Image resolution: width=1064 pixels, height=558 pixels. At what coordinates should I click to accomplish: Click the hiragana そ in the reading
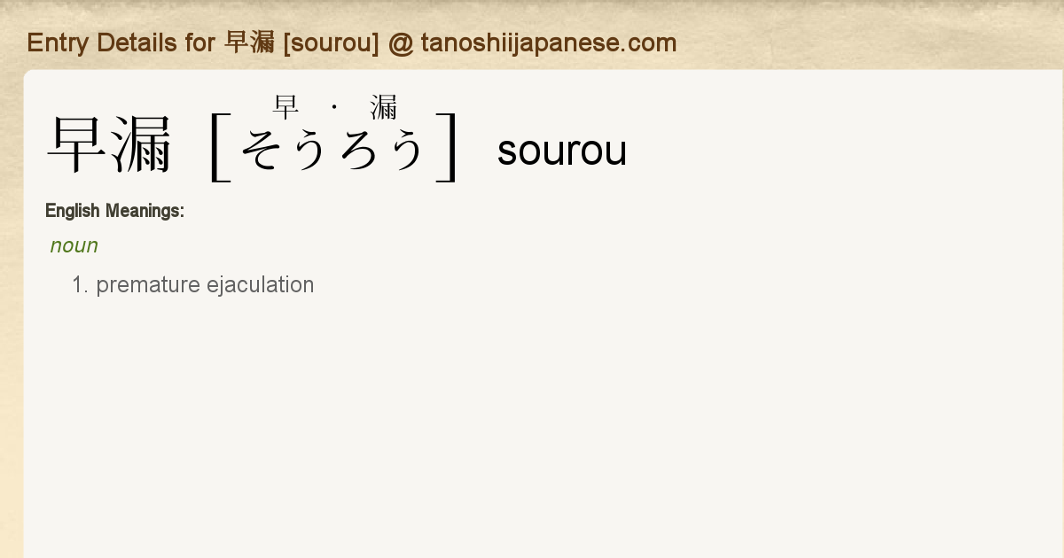(263, 149)
